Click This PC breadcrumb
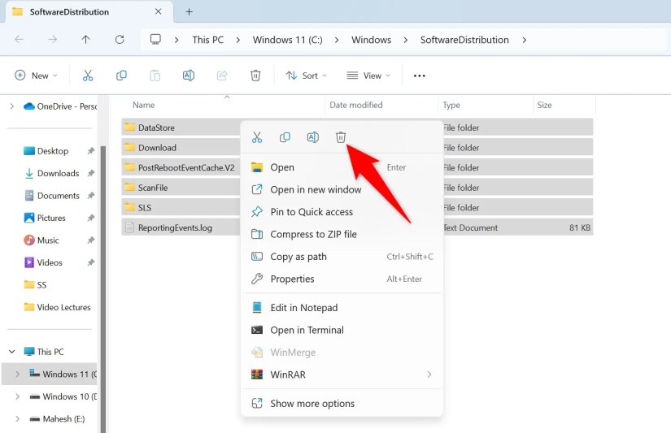Viewport: 671px width, 433px height. point(208,40)
